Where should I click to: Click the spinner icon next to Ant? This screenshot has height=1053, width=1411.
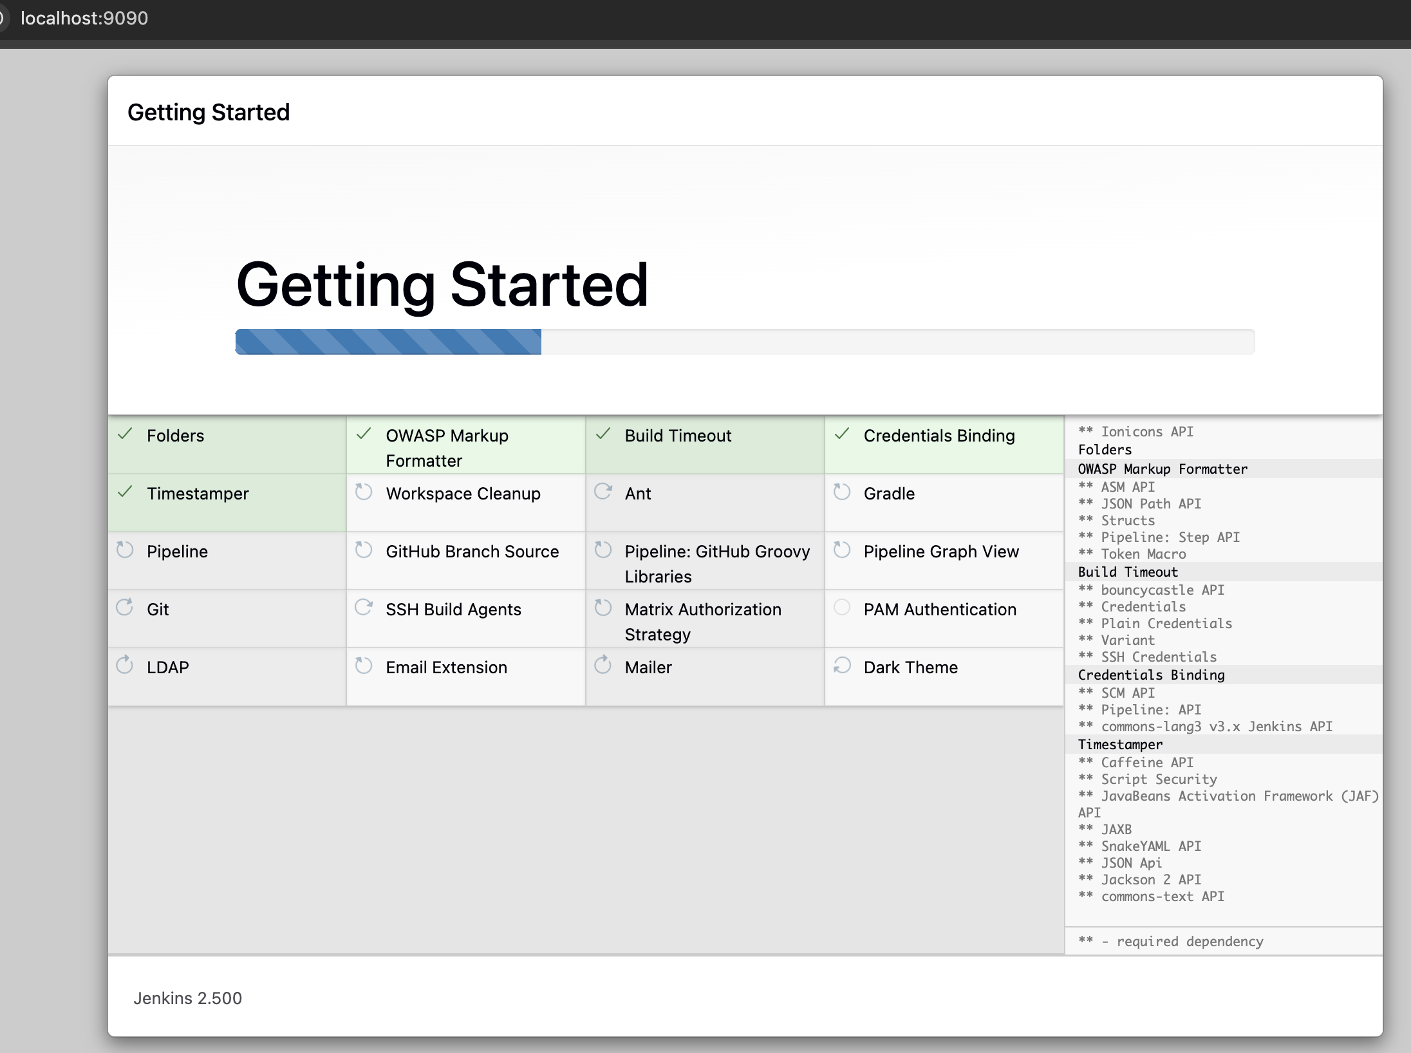coord(603,492)
